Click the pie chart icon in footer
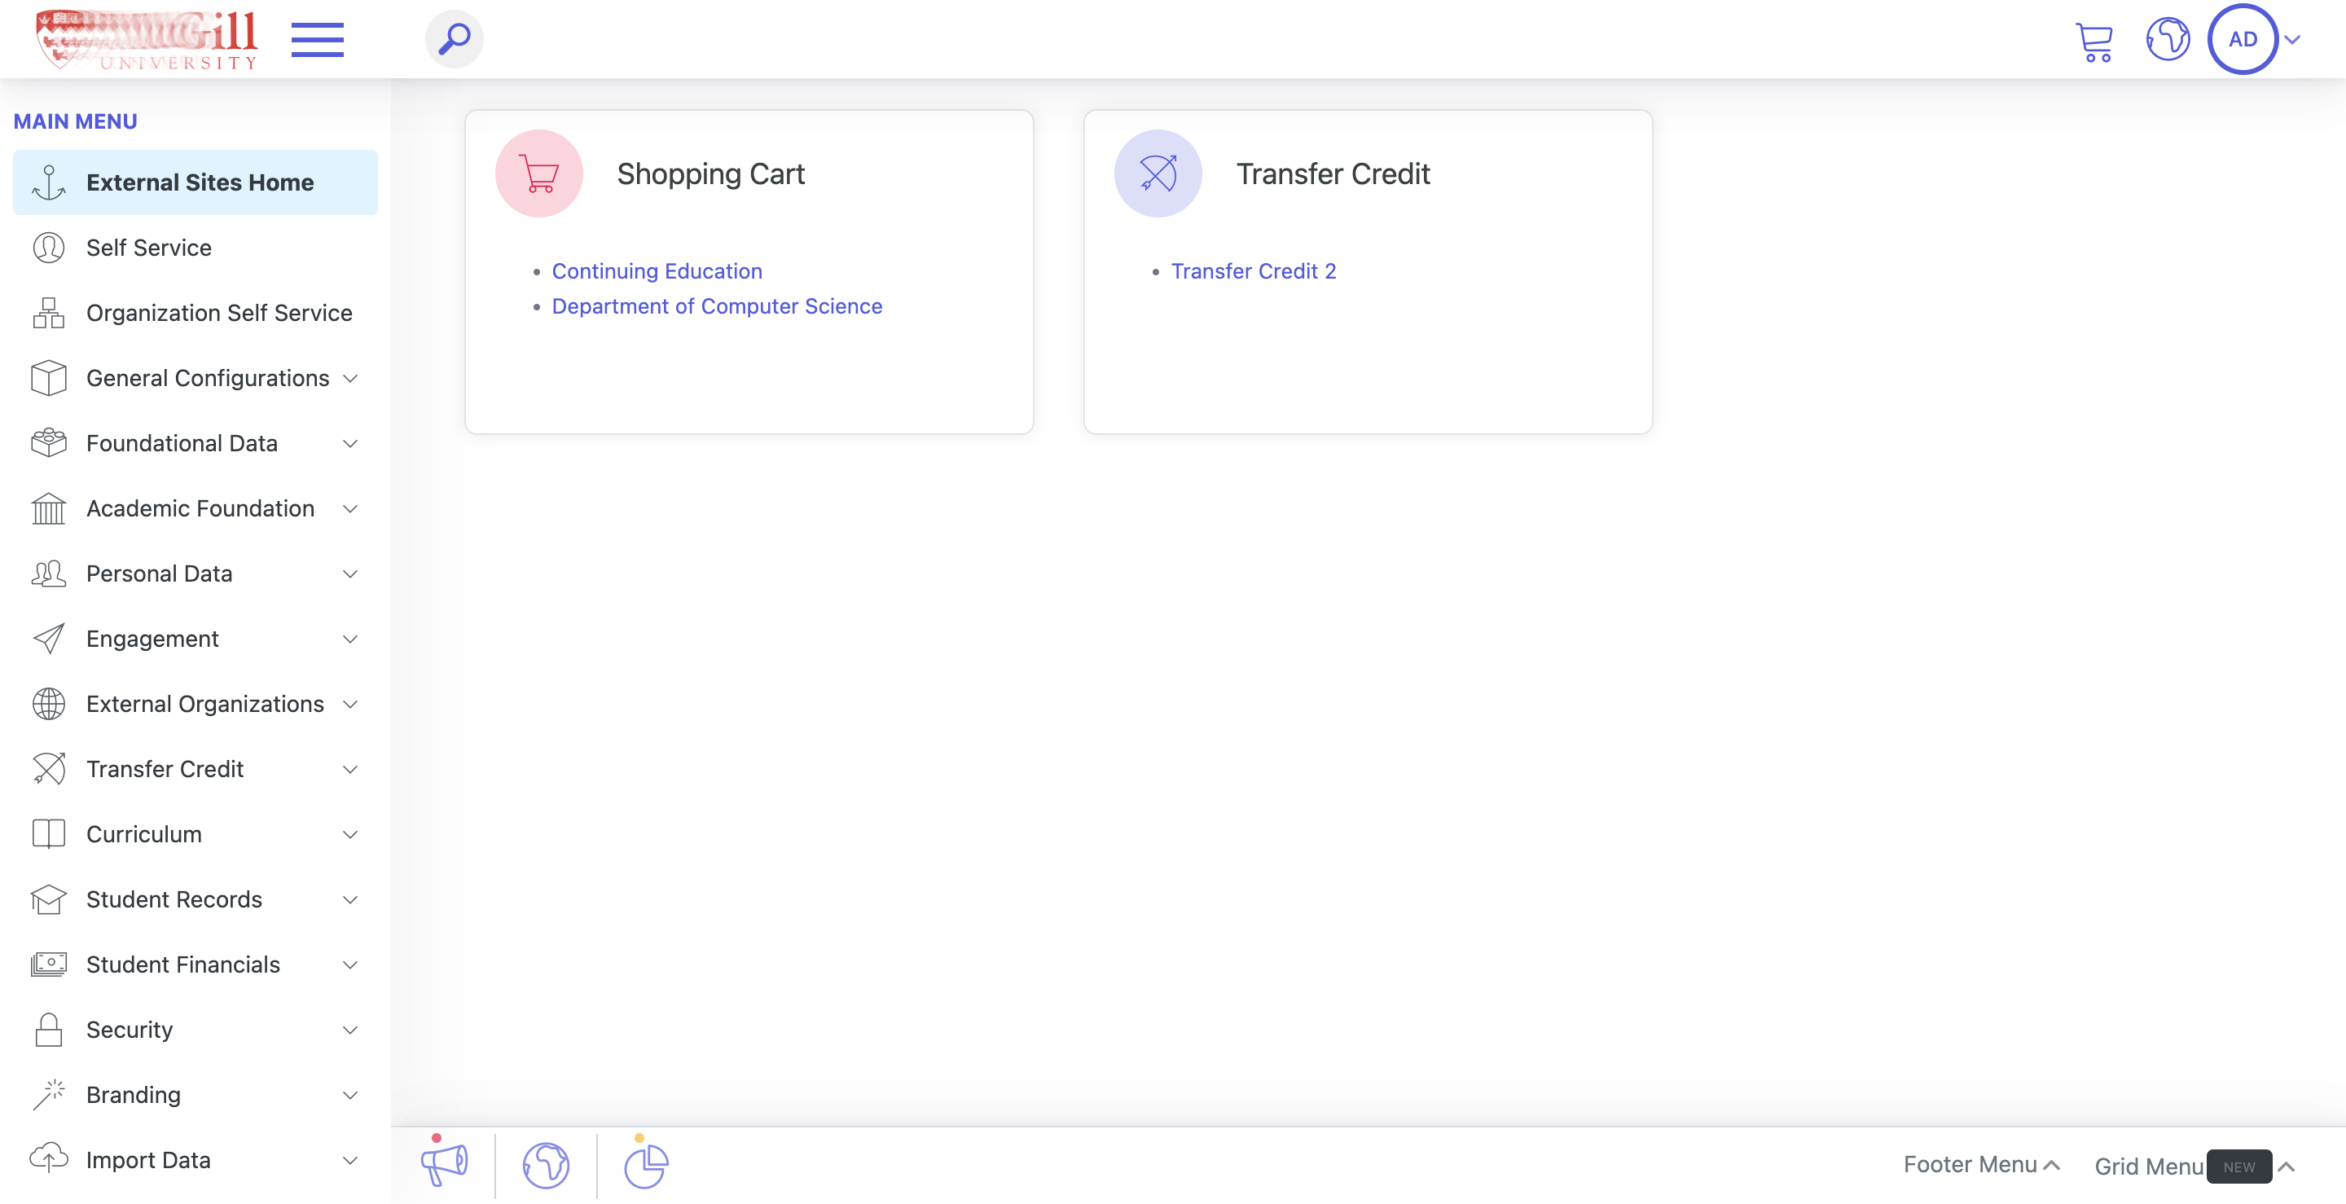The width and height of the screenshot is (2346, 1204). pyautogui.click(x=646, y=1166)
